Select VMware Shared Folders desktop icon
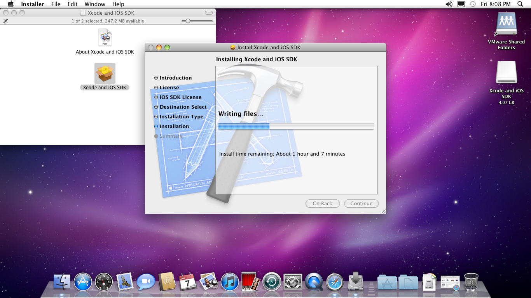This screenshot has height=298, width=531. click(507, 24)
